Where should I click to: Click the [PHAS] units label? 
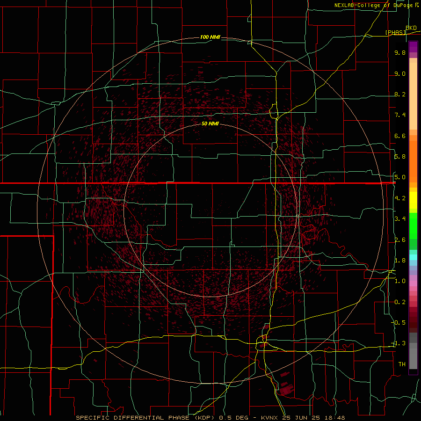pyautogui.click(x=395, y=32)
